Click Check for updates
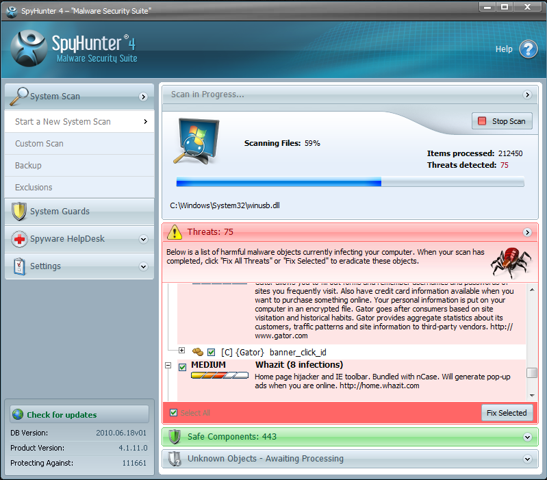The height and width of the screenshot is (480, 547). [79, 414]
